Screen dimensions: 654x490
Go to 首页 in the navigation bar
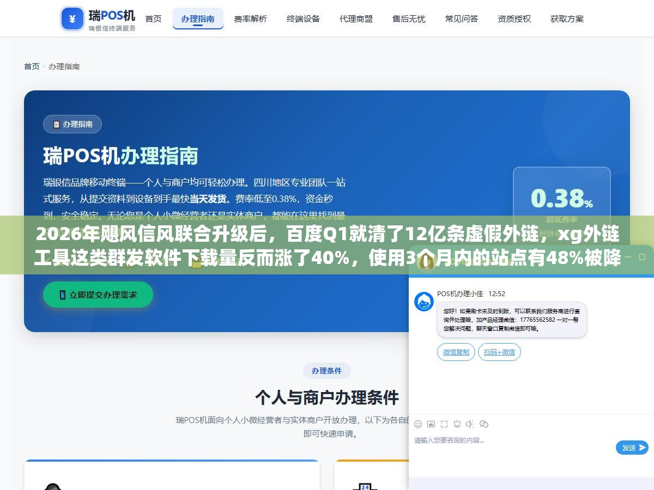point(153,19)
